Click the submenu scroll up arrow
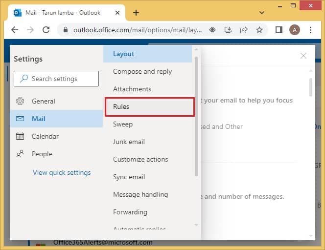325x250 pixels. click(196, 49)
